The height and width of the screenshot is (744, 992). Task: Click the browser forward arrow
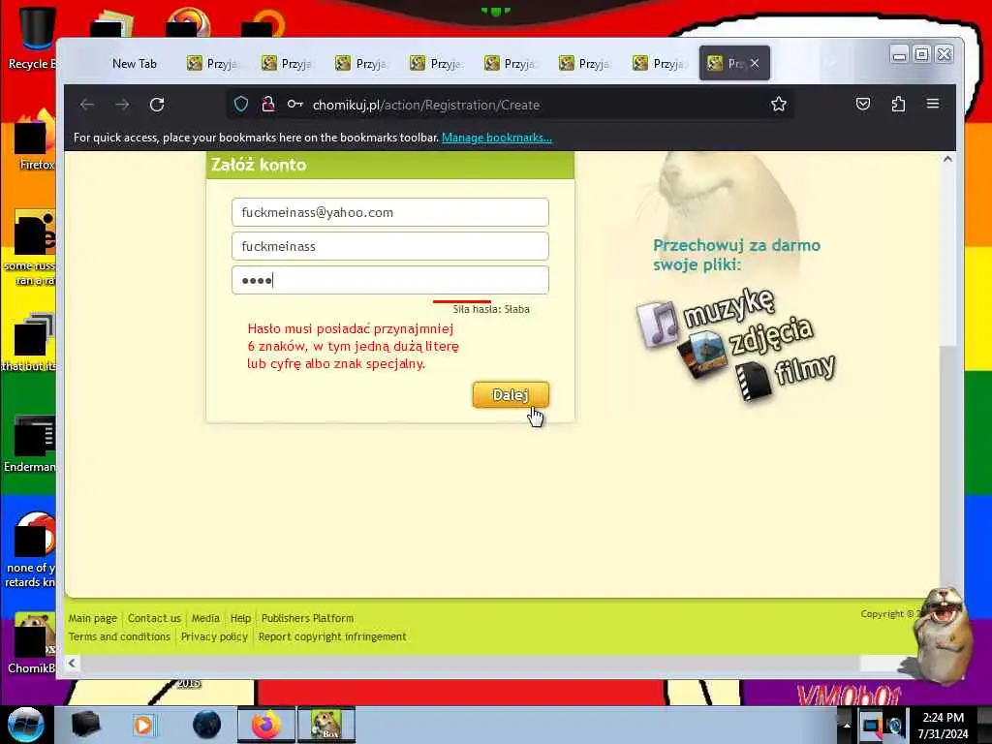point(122,105)
